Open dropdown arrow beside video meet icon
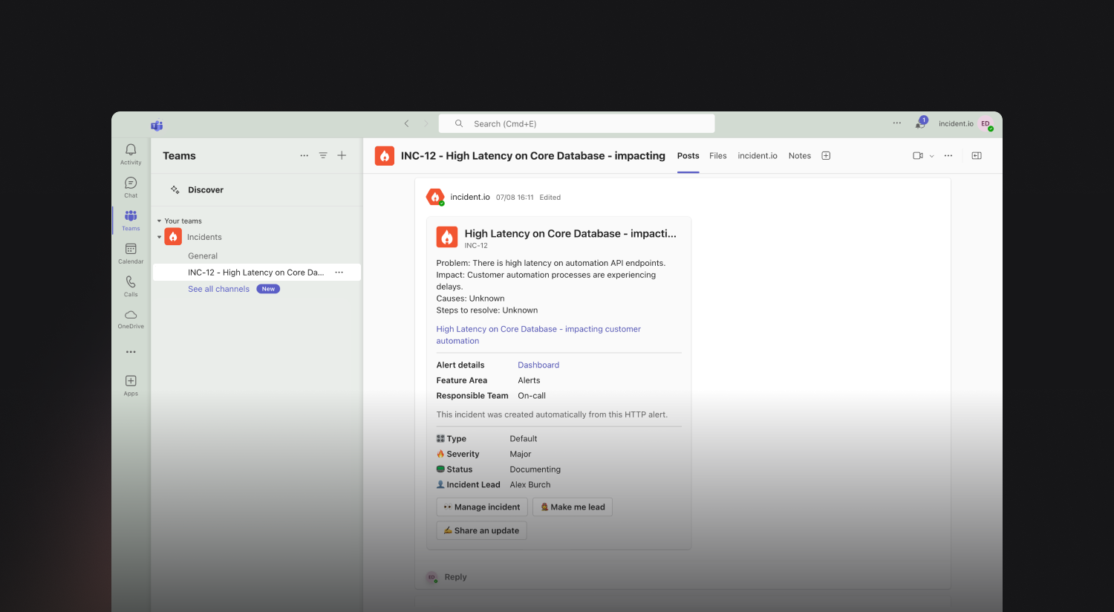 coord(931,156)
